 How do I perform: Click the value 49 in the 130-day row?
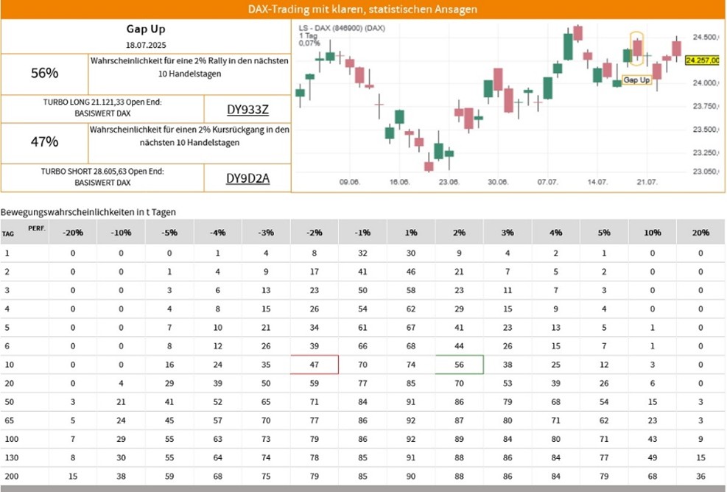(653, 457)
